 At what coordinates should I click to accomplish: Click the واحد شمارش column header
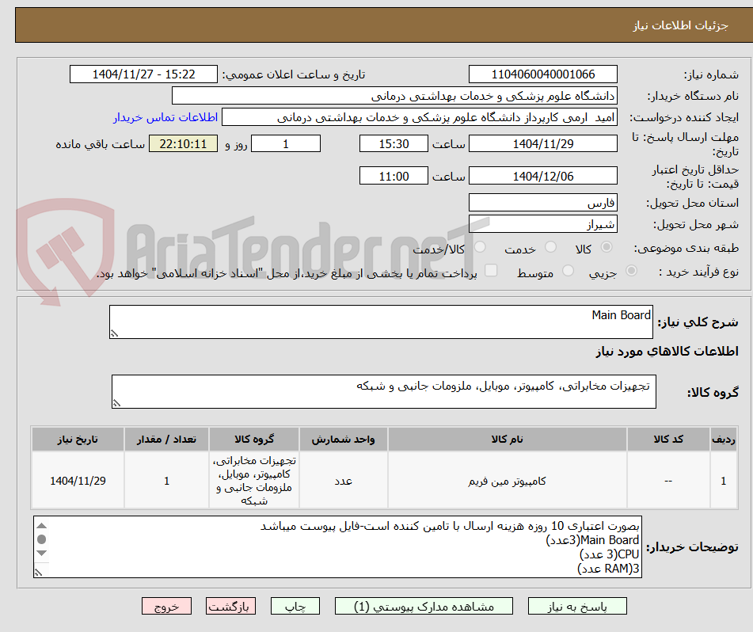pyautogui.click(x=344, y=439)
